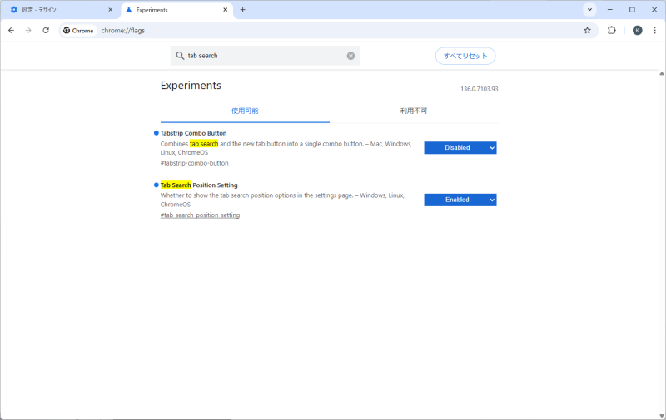Open the Tab Search Position Setting Enabled dropdown
The height and width of the screenshot is (420, 666).
click(460, 200)
